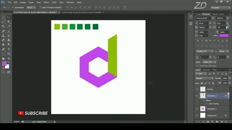Hide the MATERIAL 2 layer

(x=196, y=96)
